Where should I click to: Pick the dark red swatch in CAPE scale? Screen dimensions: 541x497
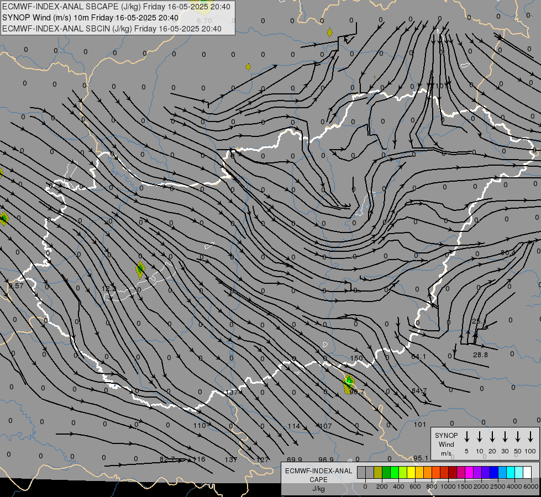[x=453, y=472]
